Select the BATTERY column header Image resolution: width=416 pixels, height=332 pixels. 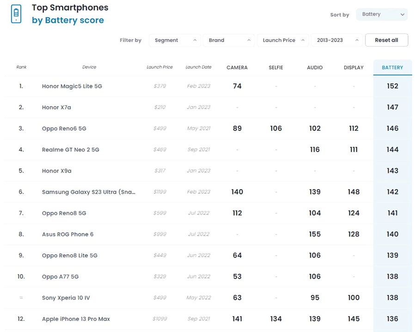point(392,68)
